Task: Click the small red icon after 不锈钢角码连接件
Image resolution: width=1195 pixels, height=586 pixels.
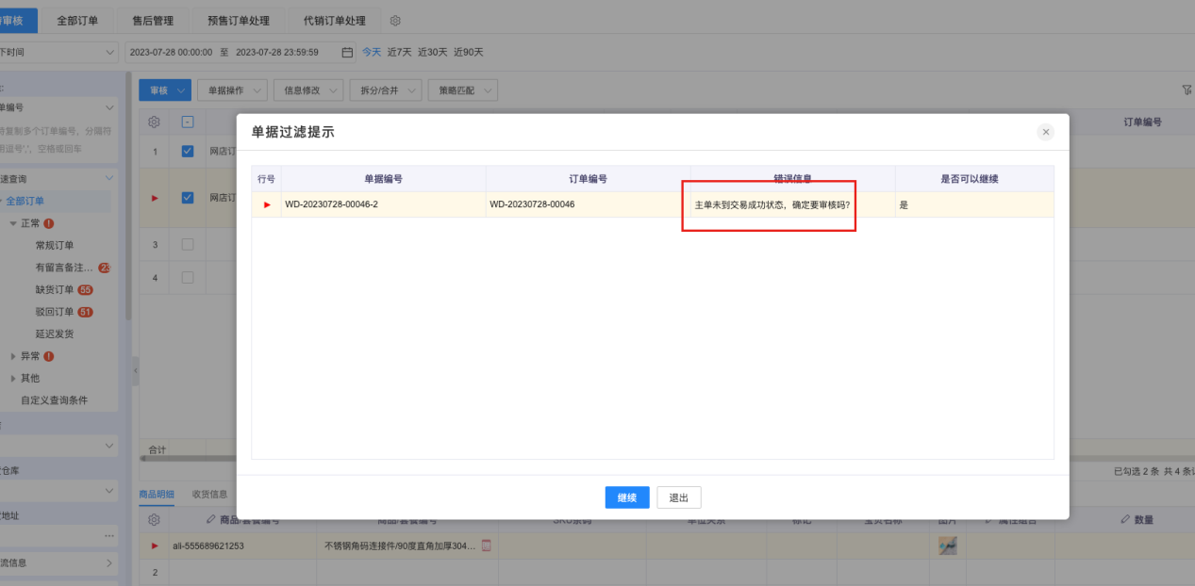Action: (x=487, y=545)
